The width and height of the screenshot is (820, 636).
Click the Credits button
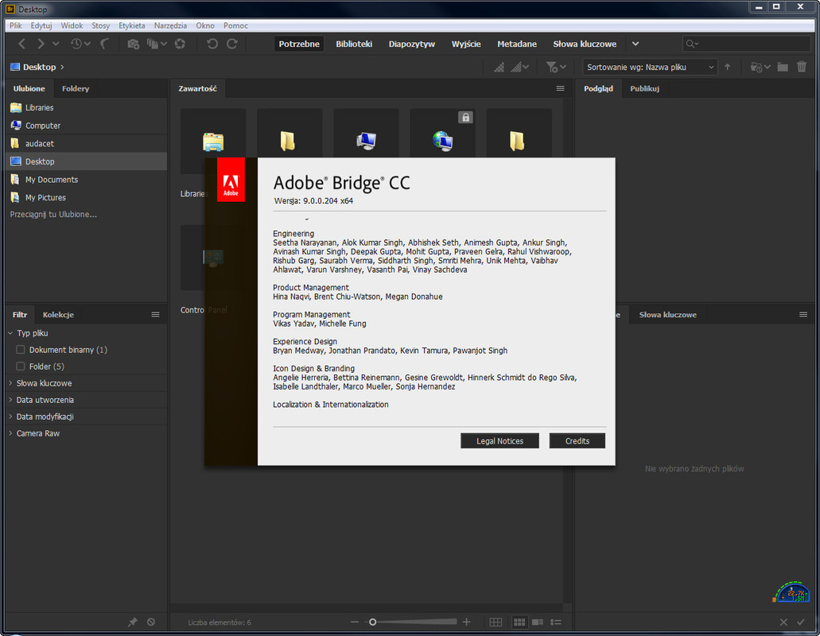577,440
